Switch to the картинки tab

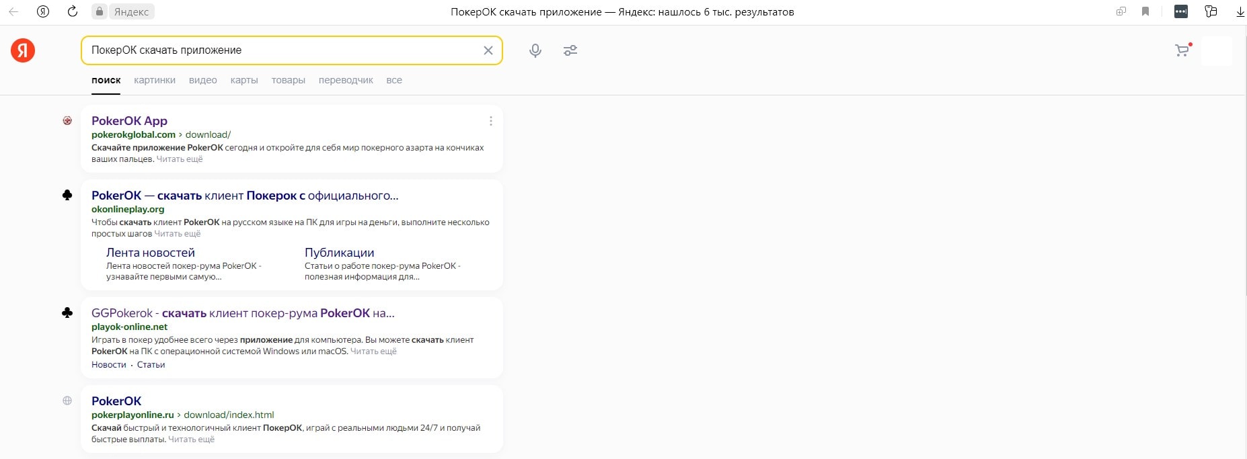pos(155,80)
